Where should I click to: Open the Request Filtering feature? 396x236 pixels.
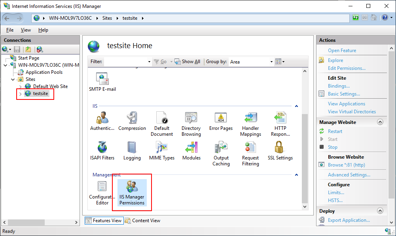click(x=250, y=153)
